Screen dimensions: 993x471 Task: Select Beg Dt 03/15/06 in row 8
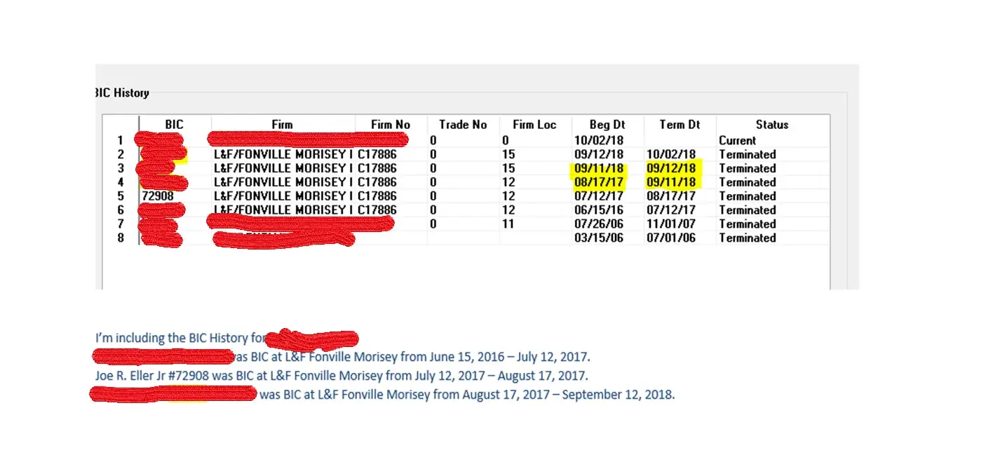[599, 238]
